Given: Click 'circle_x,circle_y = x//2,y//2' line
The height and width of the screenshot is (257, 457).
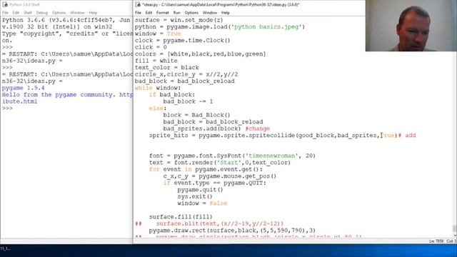Looking at the screenshot, I should tap(186, 74).
